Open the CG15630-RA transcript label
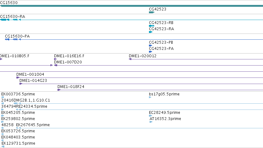 click(13, 17)
